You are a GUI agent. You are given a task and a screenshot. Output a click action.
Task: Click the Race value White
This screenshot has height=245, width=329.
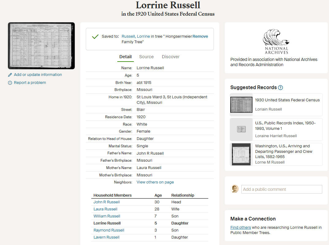[x=142, y=124]
